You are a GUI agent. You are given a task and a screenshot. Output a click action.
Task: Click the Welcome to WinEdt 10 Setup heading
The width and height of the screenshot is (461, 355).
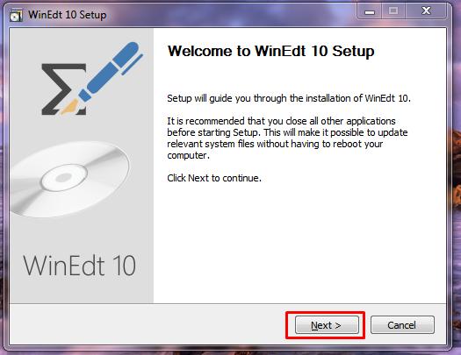[270, 51]
